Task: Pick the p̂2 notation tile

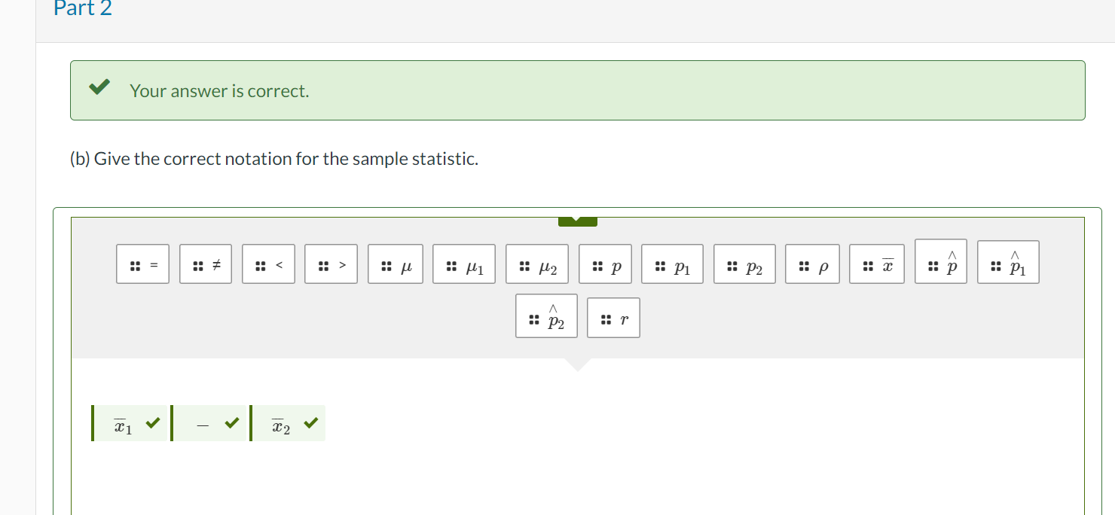Action: [545, 316]
